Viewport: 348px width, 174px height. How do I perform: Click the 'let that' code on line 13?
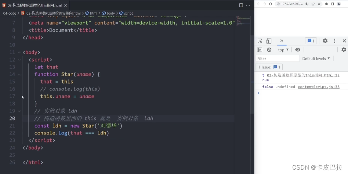(x=46, y=67)
